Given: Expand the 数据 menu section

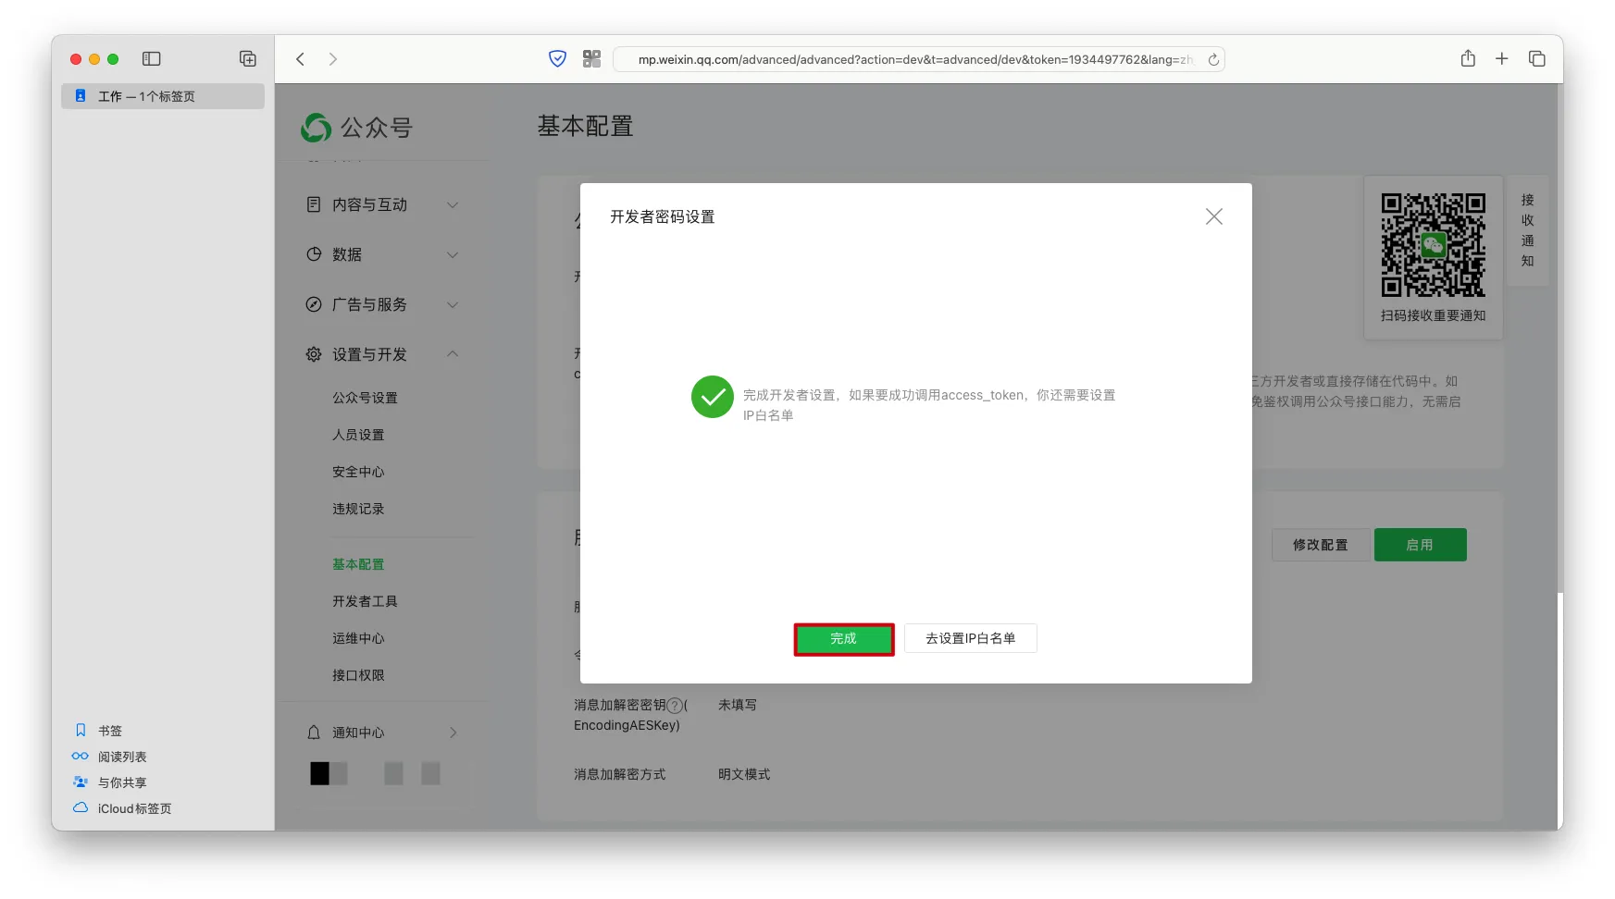Looking at the screenshot, I should (382, 255).
